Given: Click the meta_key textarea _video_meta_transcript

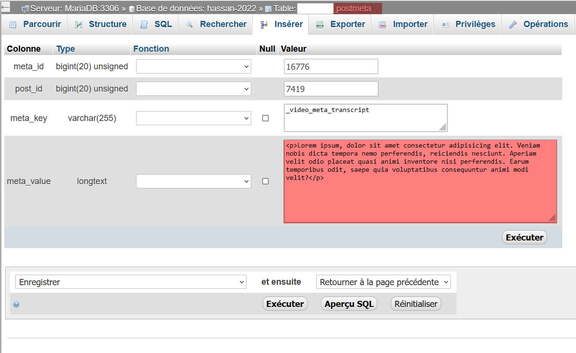Looking at the screenshot, I should (366, 118).
